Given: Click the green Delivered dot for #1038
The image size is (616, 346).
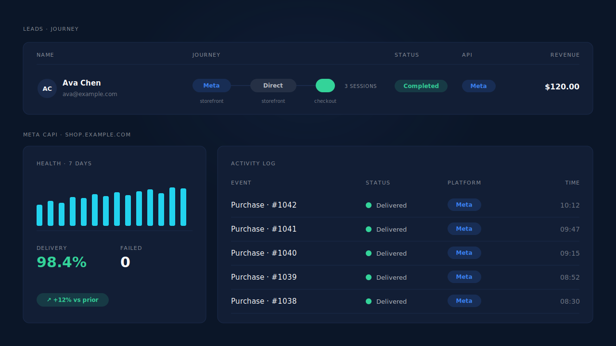Looking at the screenshot, I should (369, 301).
